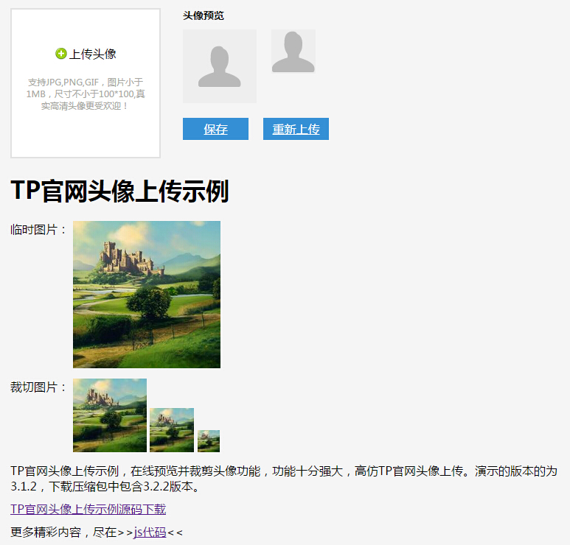Click the smallest cropped castle thumbnail
Image resolution: width=570 pixels, height=545 pixels.
point(209,441)
